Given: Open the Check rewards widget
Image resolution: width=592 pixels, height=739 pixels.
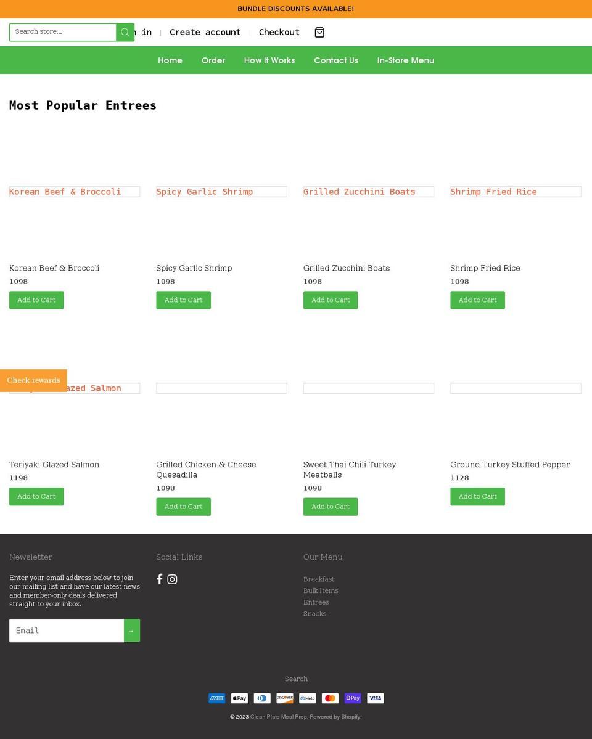Looking at the screenshot, I should pos(33,380).
